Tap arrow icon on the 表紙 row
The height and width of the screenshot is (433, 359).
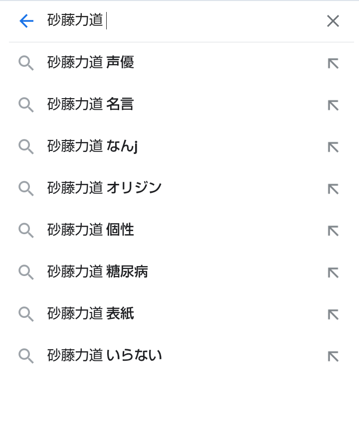click(x=333, y=315)
